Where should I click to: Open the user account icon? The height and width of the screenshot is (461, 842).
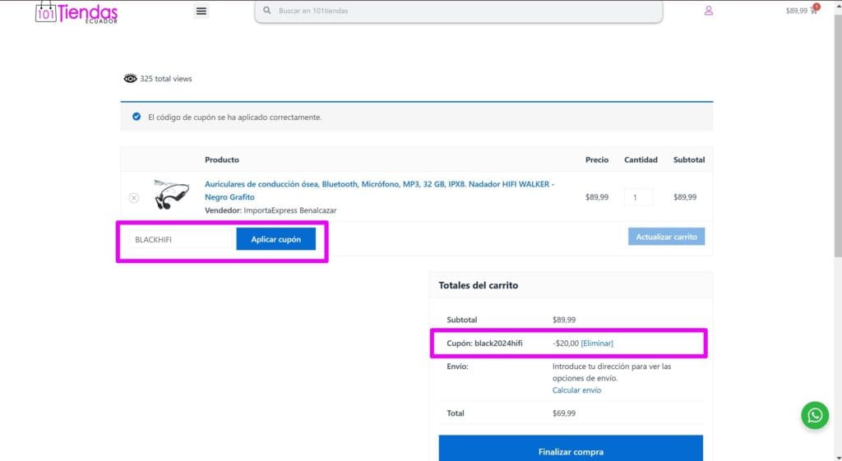(x=709, y=10)
